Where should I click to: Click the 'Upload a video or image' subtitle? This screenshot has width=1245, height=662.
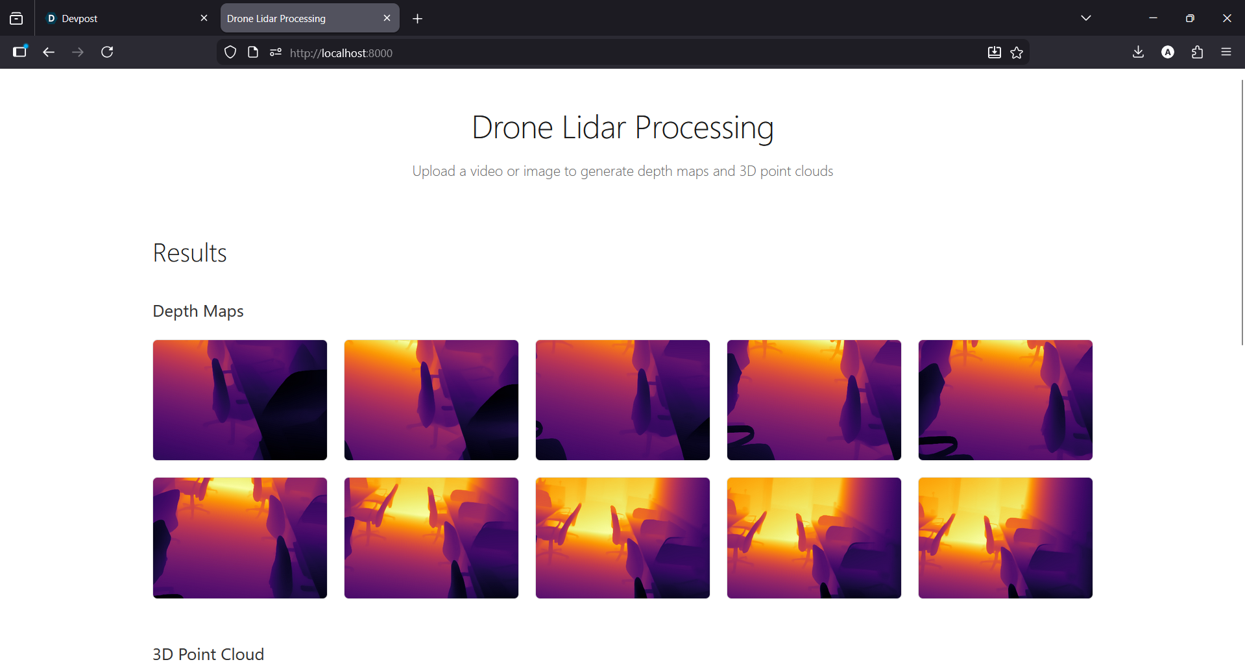click(x=623, y=171)
